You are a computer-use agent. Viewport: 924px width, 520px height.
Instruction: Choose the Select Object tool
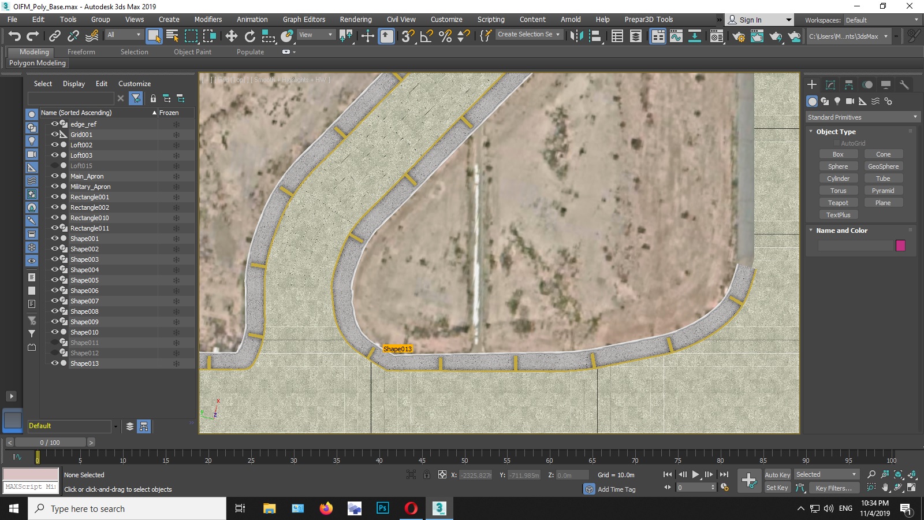tap(154, 36)
